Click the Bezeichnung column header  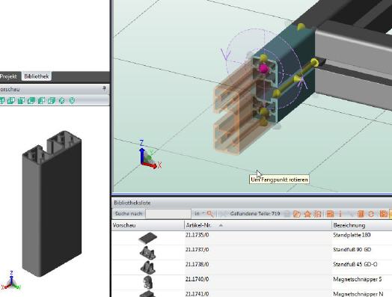[349, 225]
